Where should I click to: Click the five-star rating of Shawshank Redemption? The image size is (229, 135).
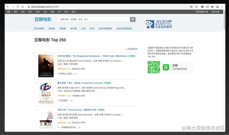tap(62, 69)
